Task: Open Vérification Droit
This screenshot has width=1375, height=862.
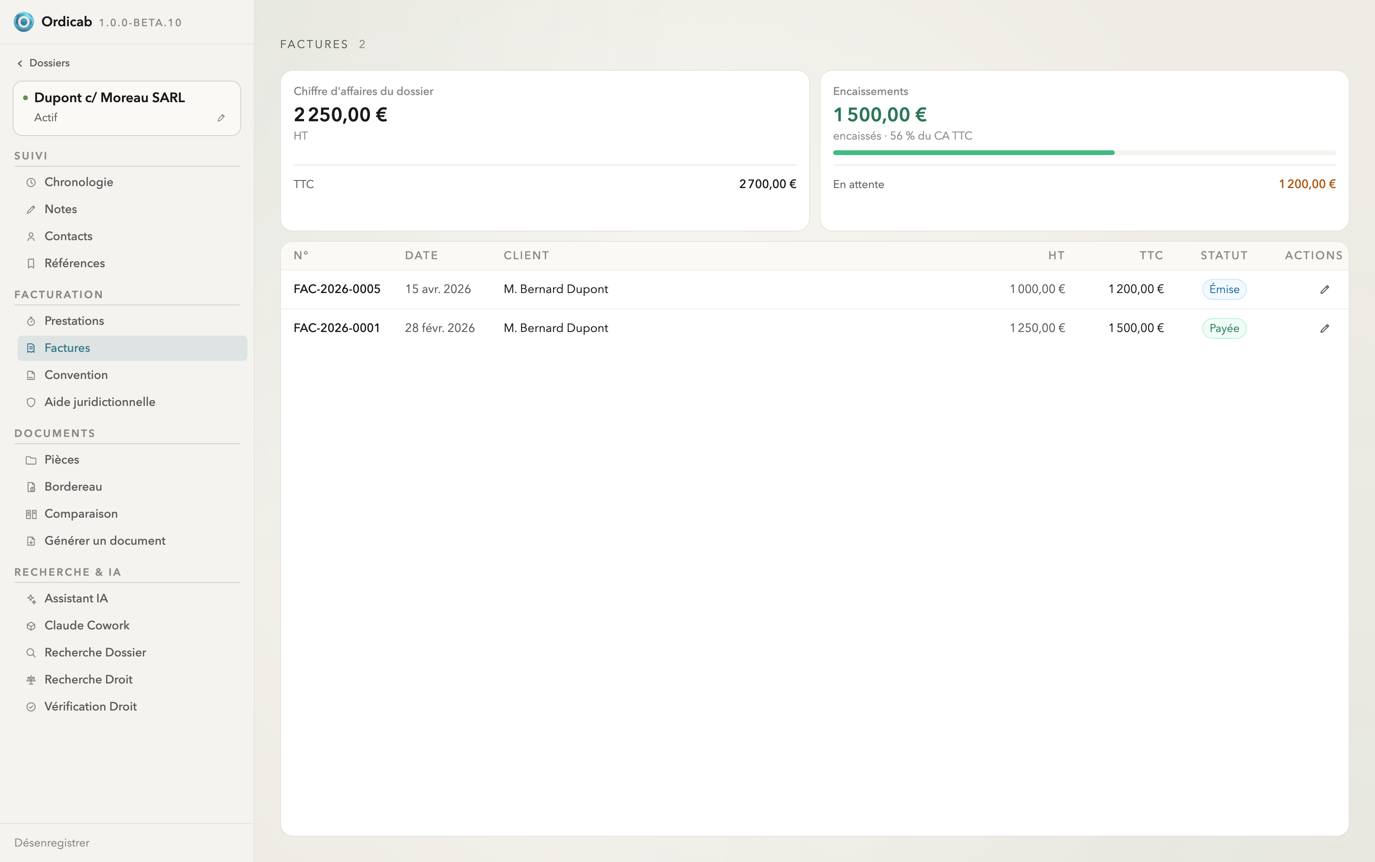Action: [x=132, y=707]
